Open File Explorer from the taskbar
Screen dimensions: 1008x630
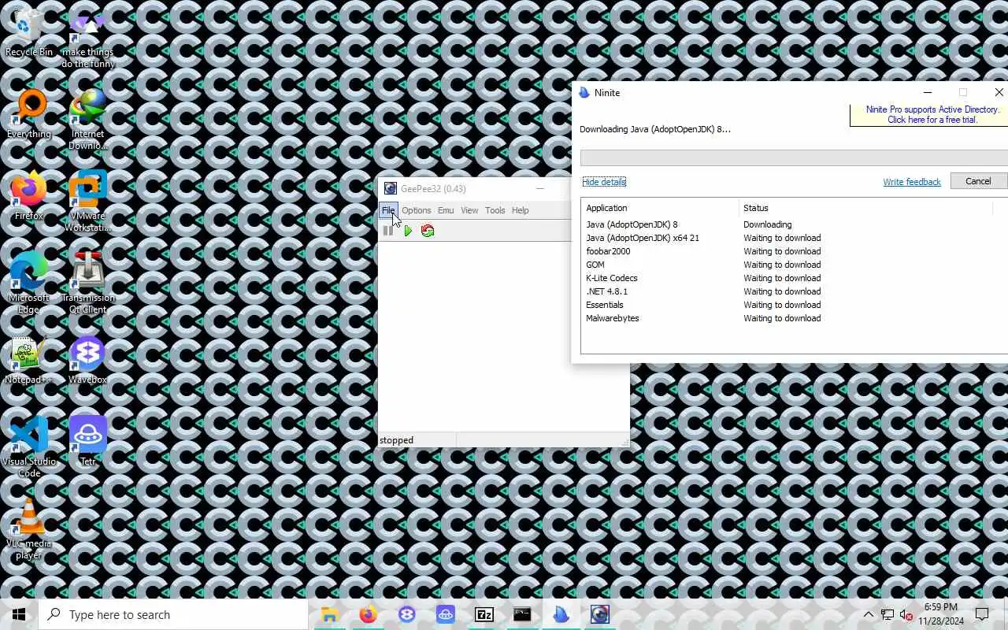(x=330, y=614)
